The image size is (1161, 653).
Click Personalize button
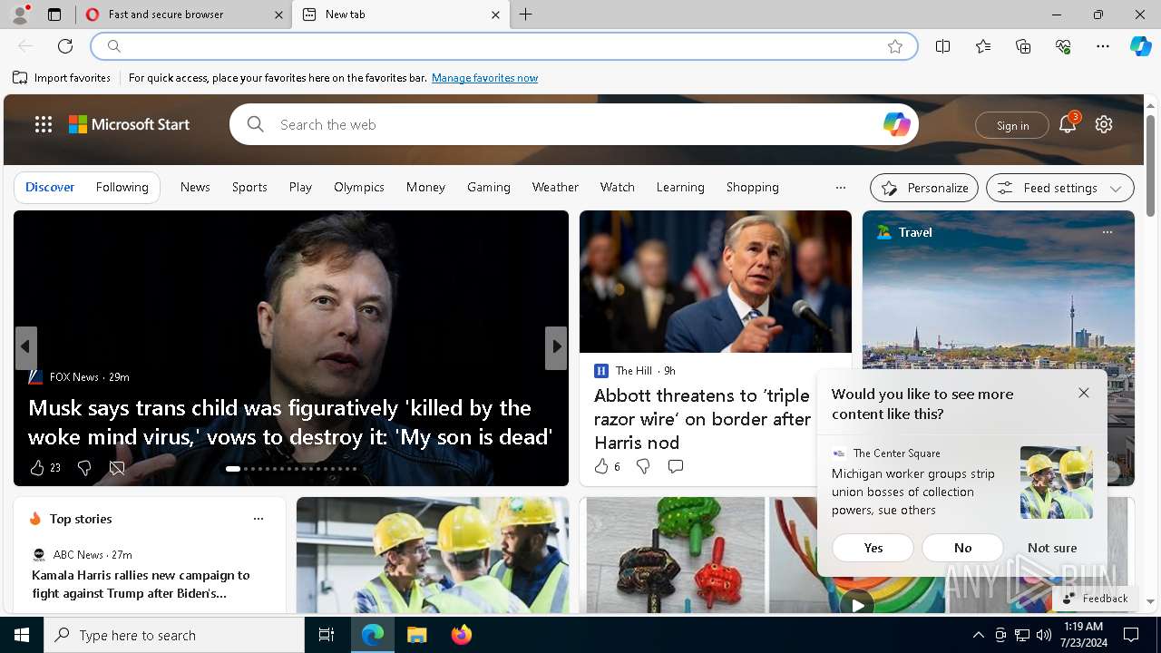(924, 188)
